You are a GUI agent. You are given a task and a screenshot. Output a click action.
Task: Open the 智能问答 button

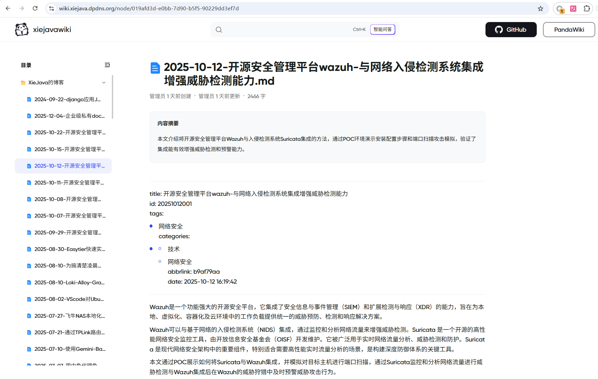382,30
